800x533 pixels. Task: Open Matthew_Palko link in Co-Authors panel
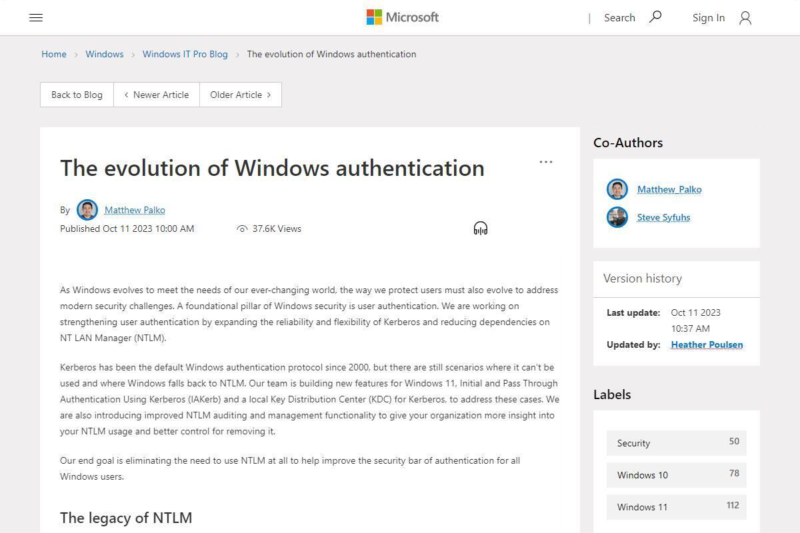pyautogui.click(x=669, y=189)
